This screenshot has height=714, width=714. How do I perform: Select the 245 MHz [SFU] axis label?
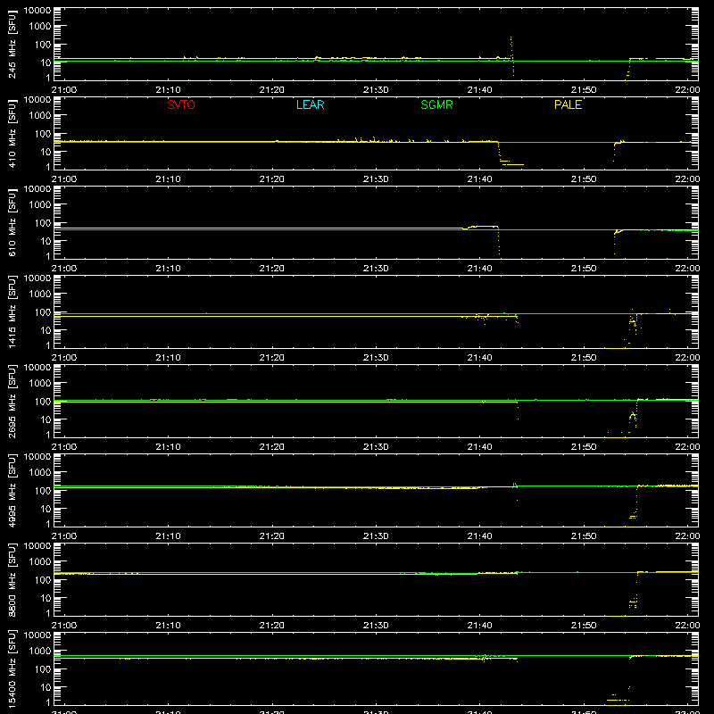12,44
